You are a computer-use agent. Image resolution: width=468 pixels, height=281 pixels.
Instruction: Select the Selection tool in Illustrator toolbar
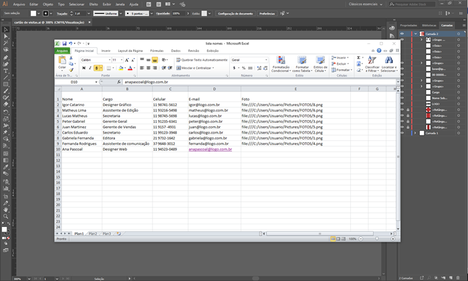pyautogui.click(x=5, y=29)
